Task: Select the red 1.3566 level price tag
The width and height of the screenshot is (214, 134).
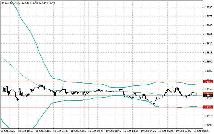Action: pos(208,82)
